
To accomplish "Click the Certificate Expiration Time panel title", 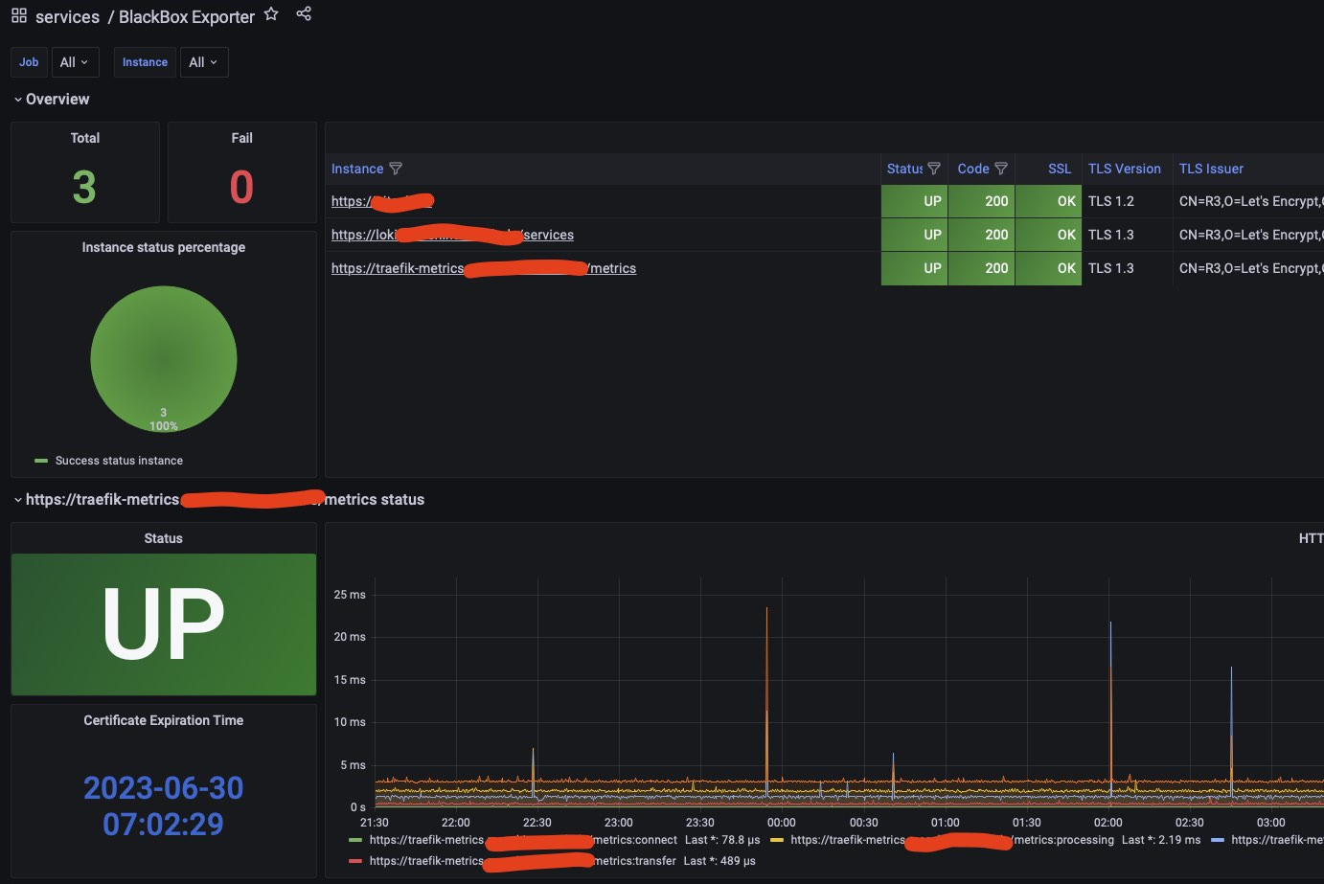I will [x=164, y=720].
